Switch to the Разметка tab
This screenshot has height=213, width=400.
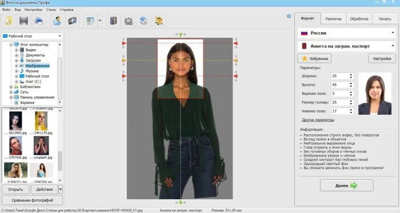pos(333,19)
